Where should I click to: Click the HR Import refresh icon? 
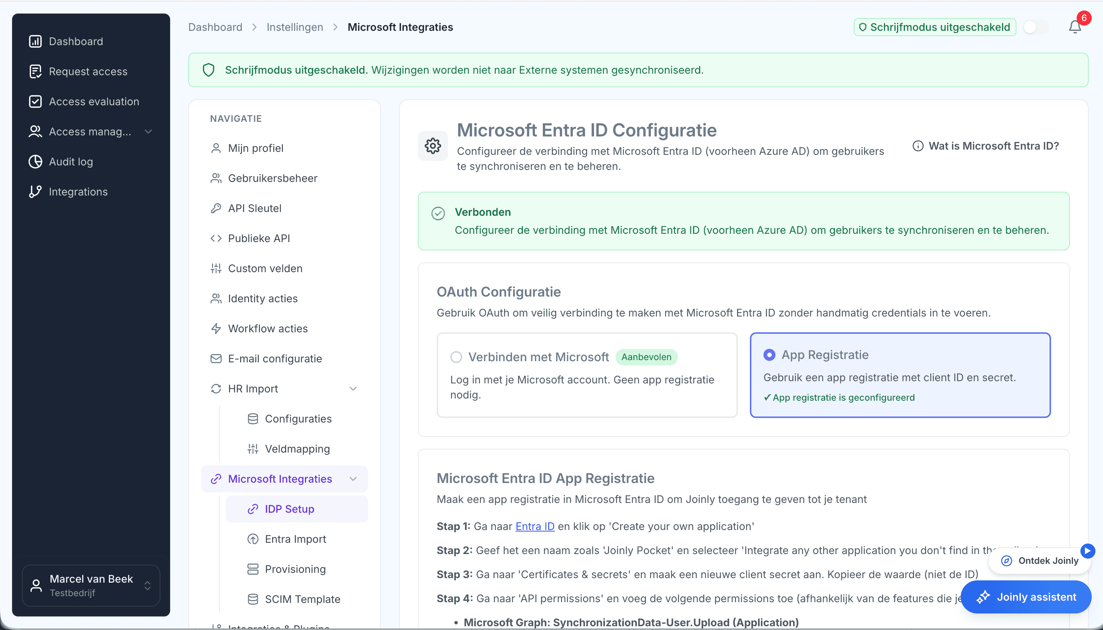click(x=216, y=389)
